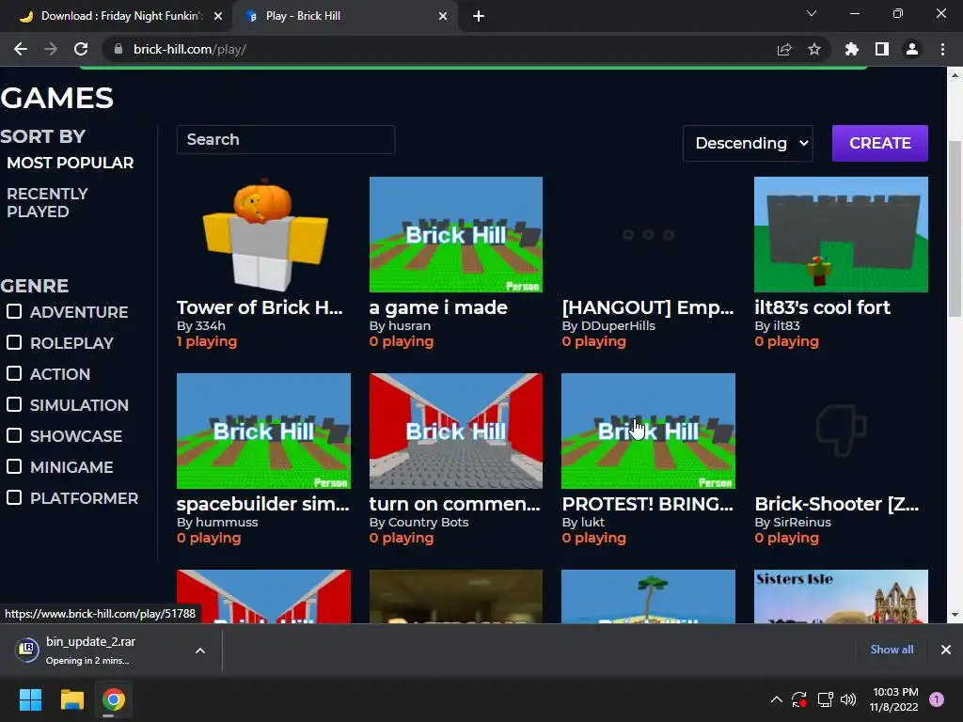Click the 'Tower of Brick H...' title link

260,307
